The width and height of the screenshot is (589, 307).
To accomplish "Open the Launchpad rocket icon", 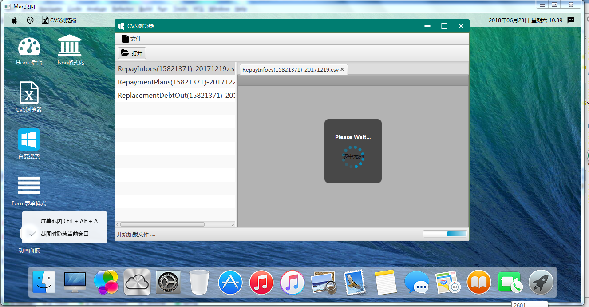I will [x=541, y=283].
